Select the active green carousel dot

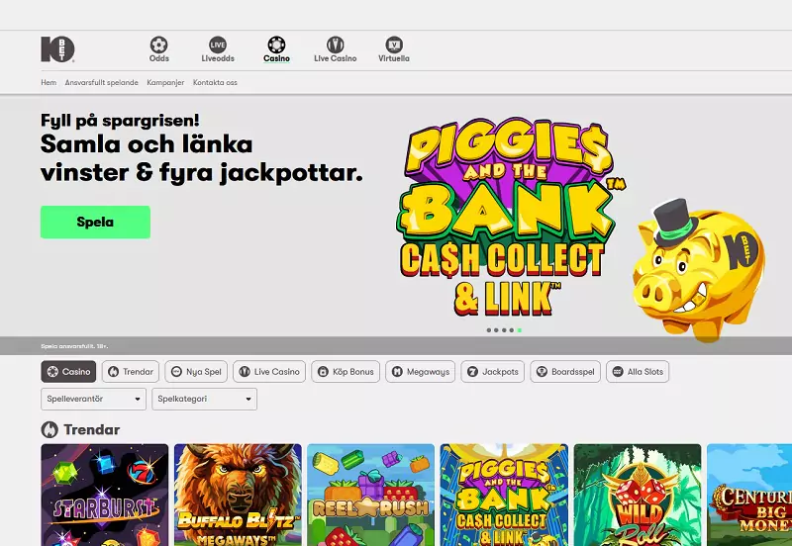[x=519, y=330]
